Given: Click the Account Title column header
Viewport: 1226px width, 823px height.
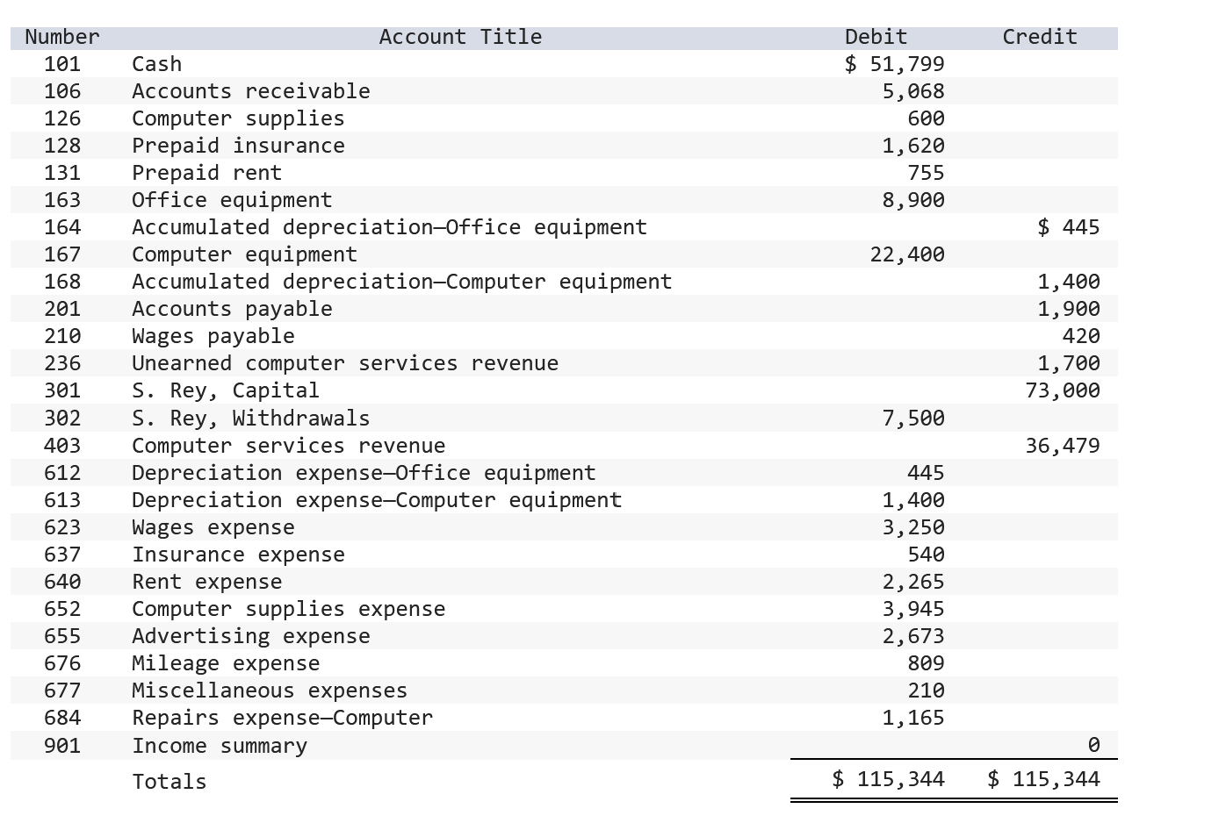Looking at the screenshot, I should click(459, 37).
